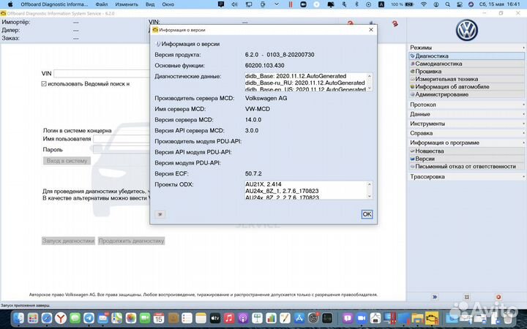This screenshot has width=527, height=329.
Task: Confirm the version dialog with OK
Action: (x=367, y=214)
